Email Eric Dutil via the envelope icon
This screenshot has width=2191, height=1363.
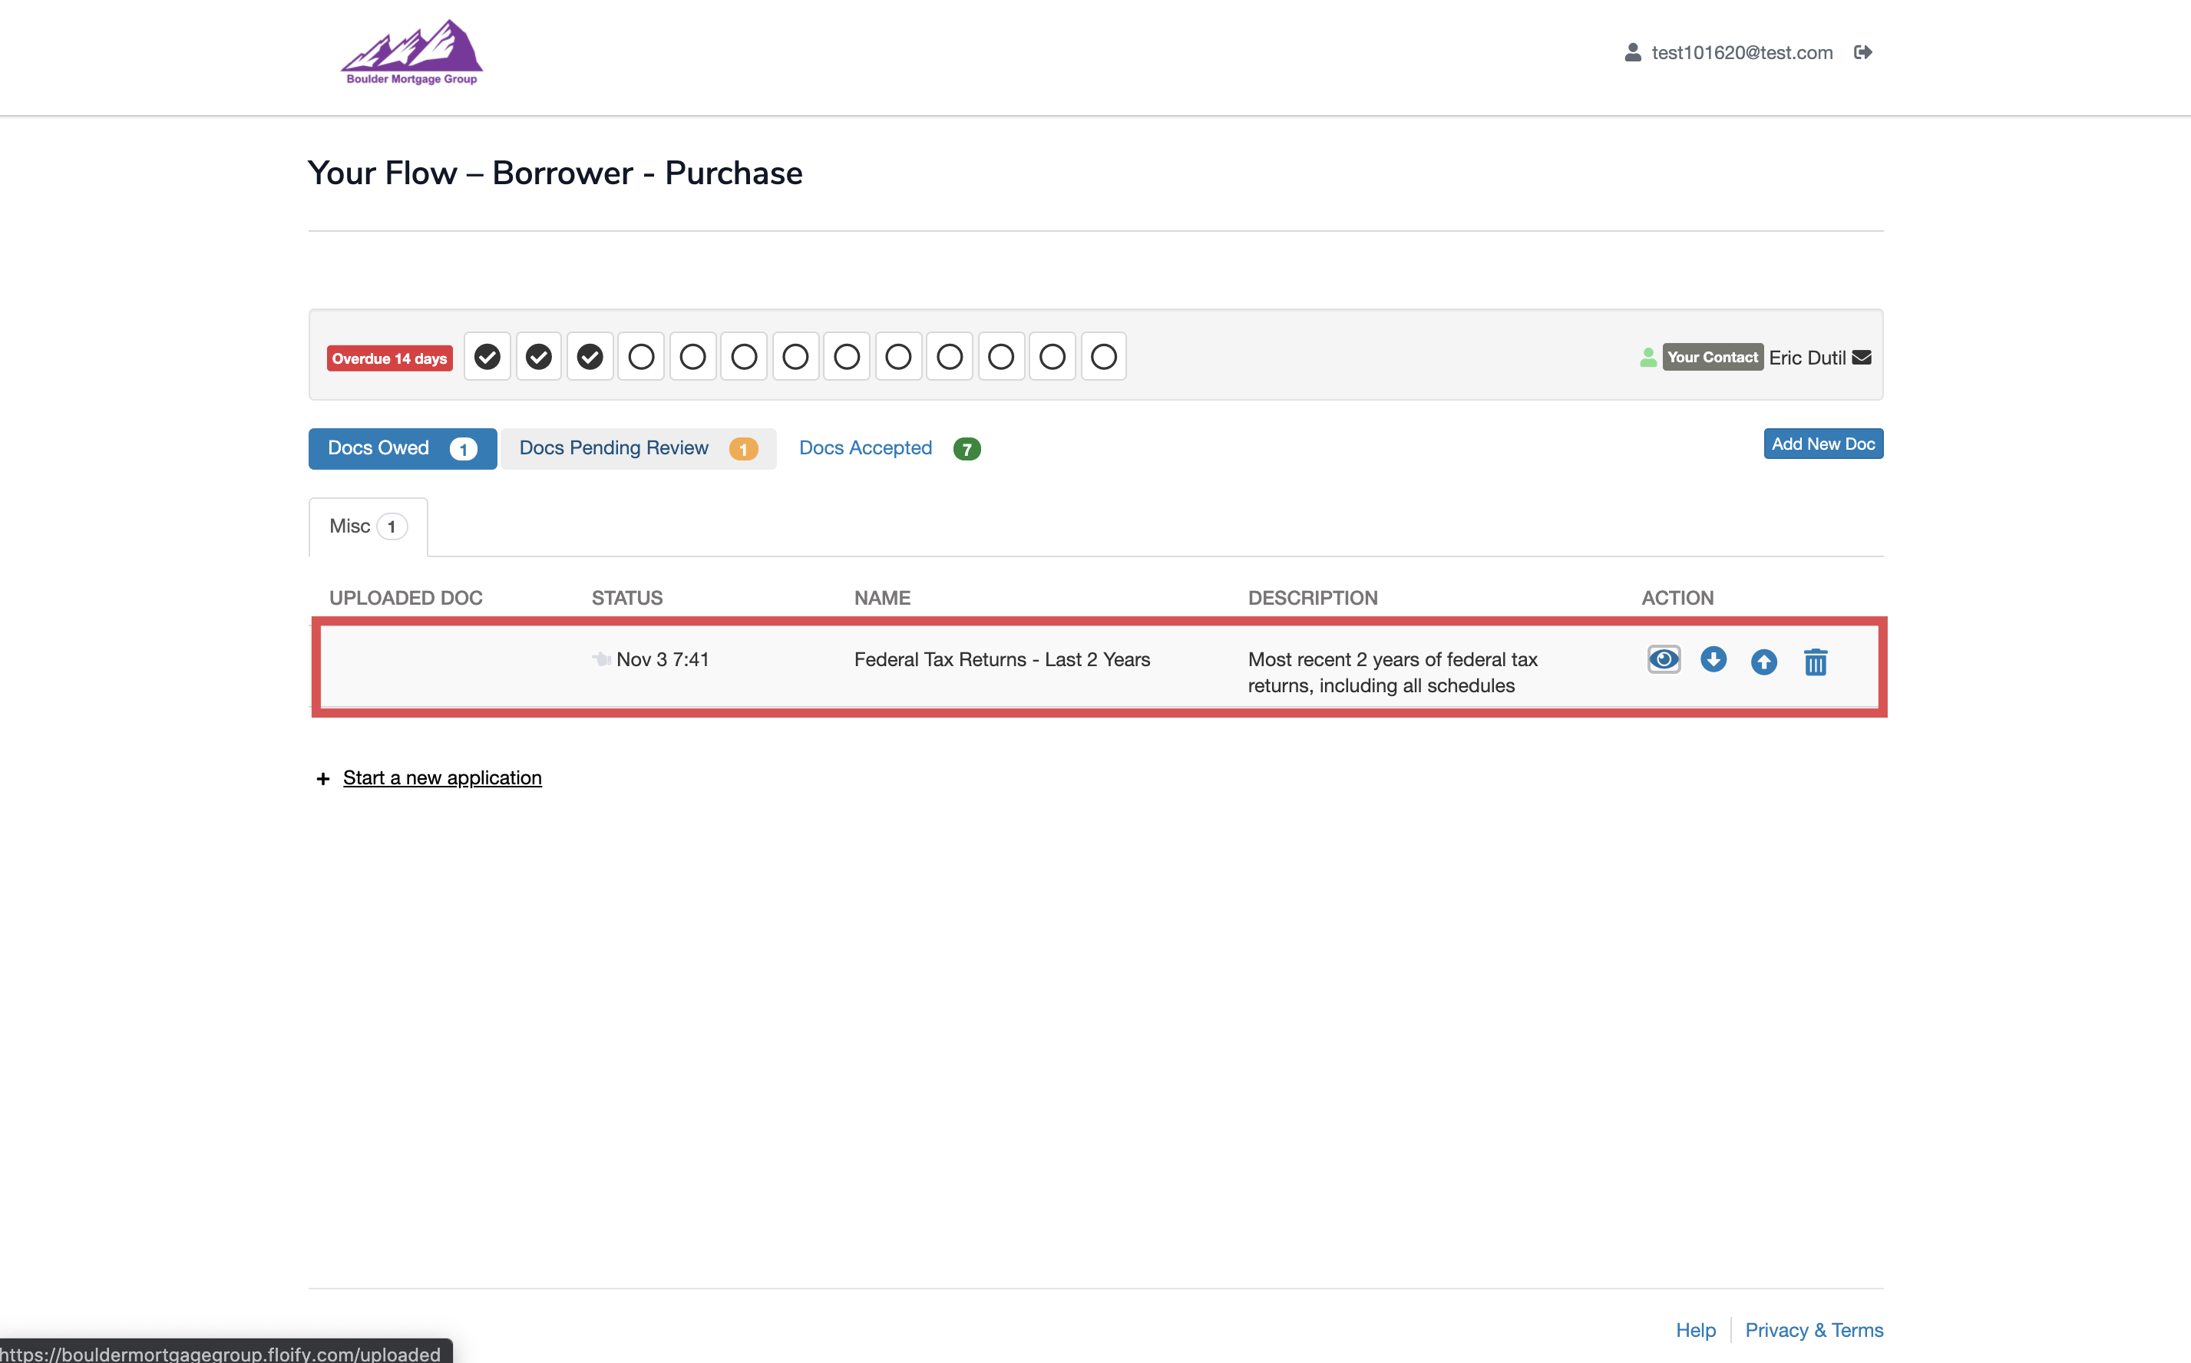click(x=1862, y=357)
